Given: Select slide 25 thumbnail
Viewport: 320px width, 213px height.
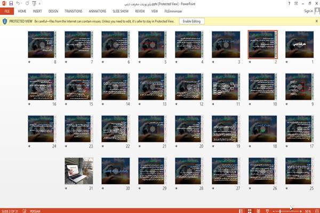Looking at the screenshot, I should tap(299, 171).
